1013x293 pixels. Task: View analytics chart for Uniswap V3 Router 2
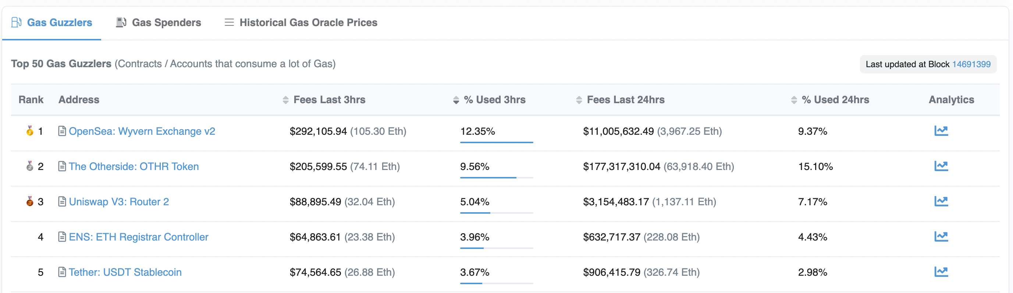coord(941,202)
